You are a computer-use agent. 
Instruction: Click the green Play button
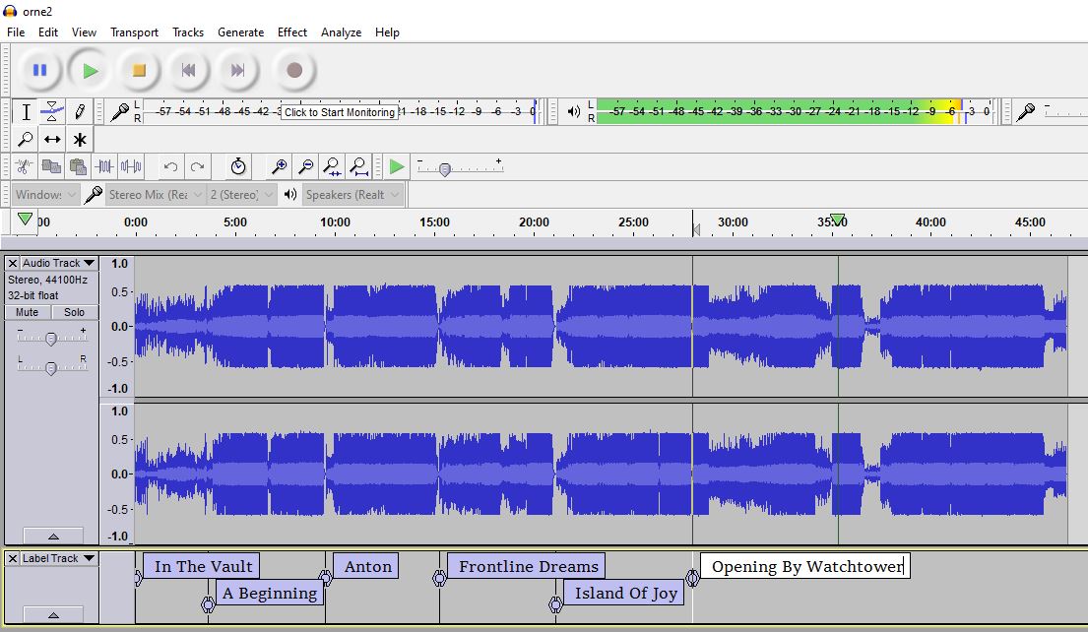[90, 70]
